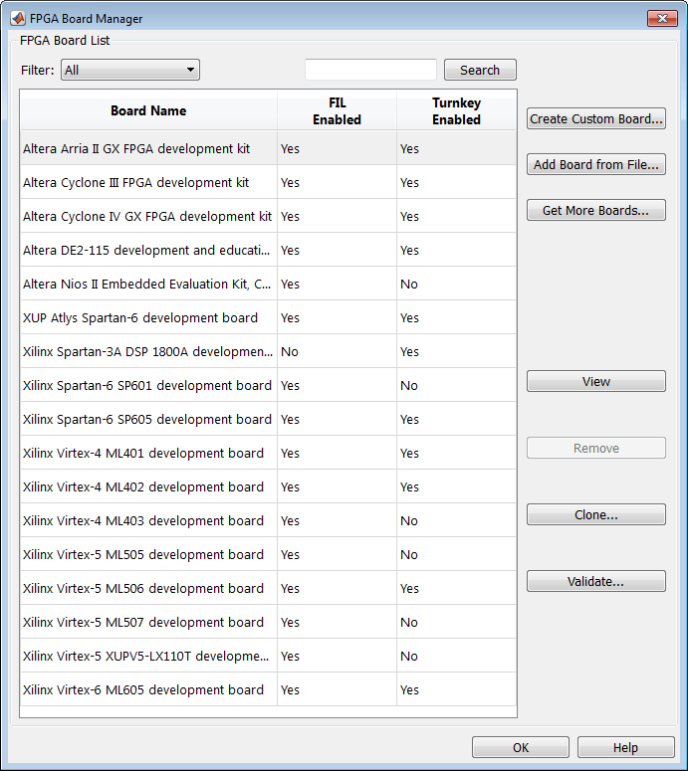
Task: Select Xilinx Virtex-4 ML402 development board
Action: tap(268, 486)
